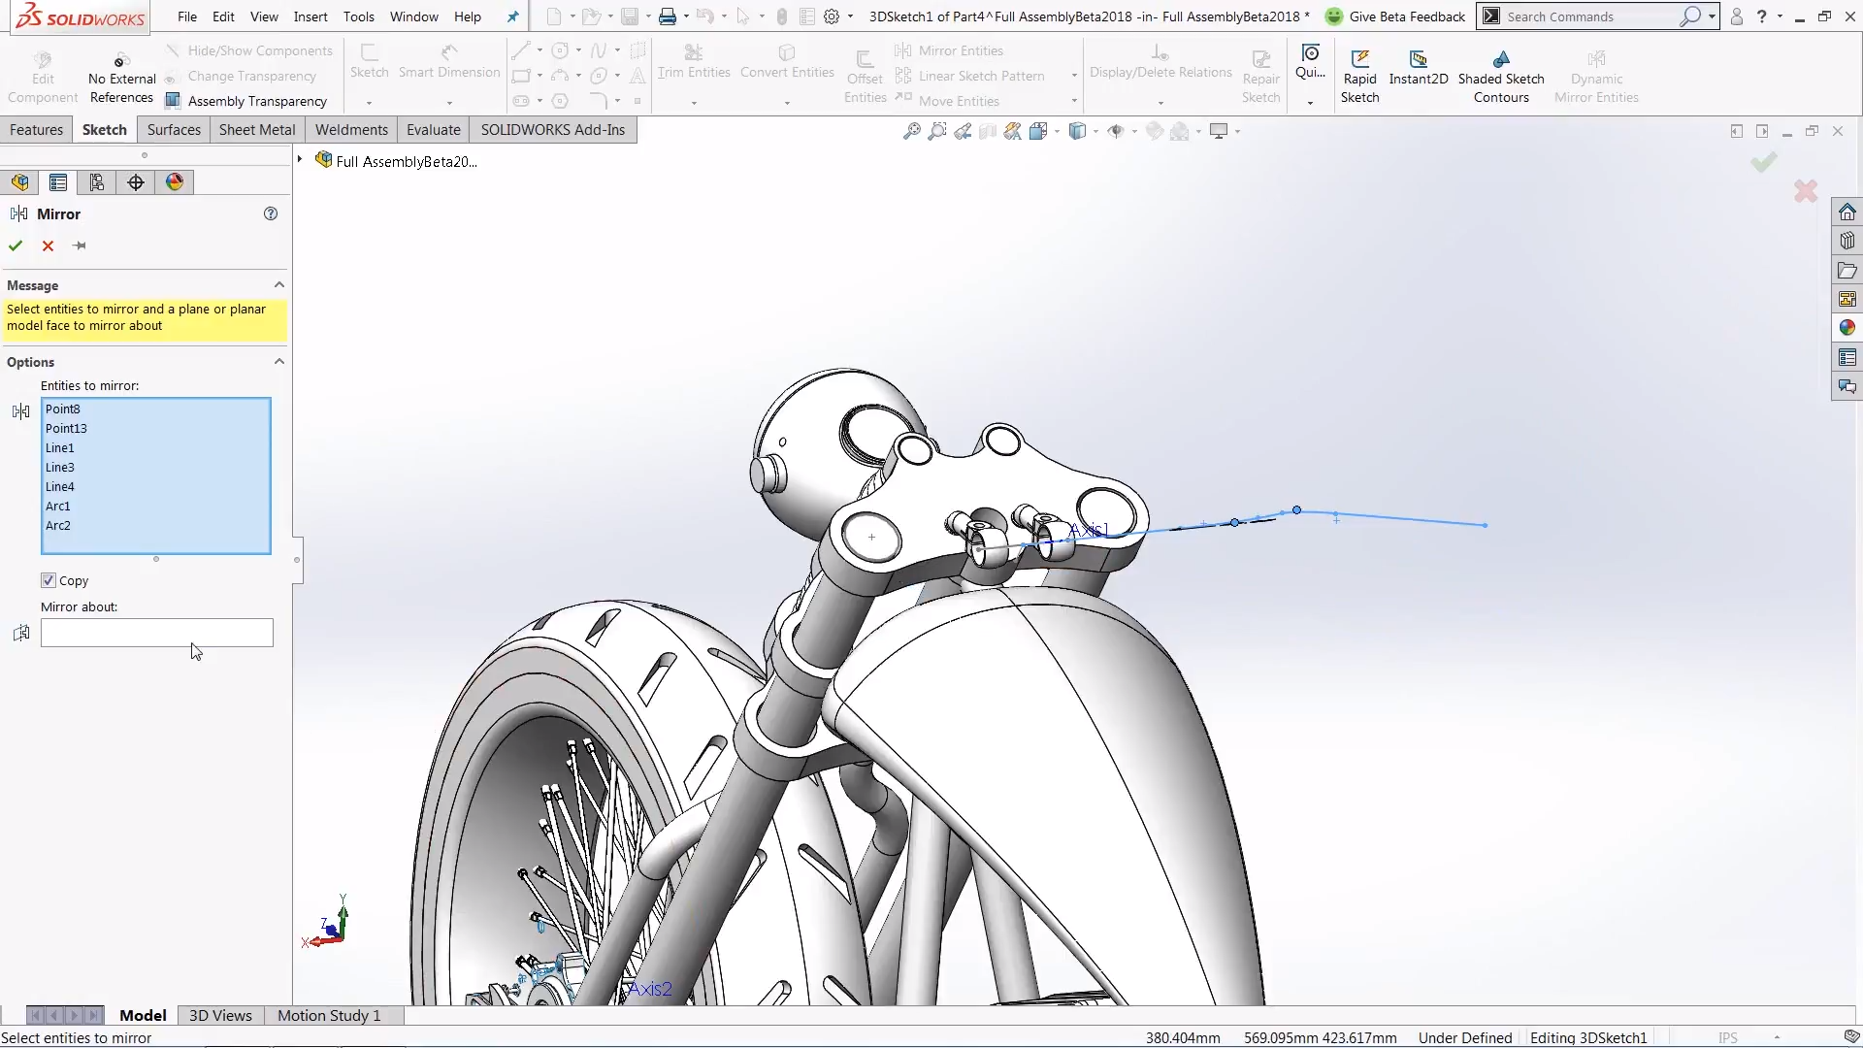This screenshot has height=1048, width=1863.
Task: Open the display style dropdown
Action: [x=1096, y=131]
